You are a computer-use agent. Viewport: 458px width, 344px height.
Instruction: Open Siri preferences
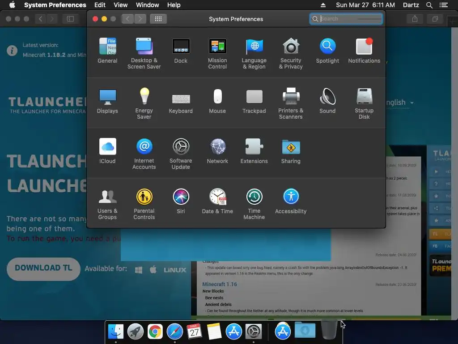(x=181, y=201)
